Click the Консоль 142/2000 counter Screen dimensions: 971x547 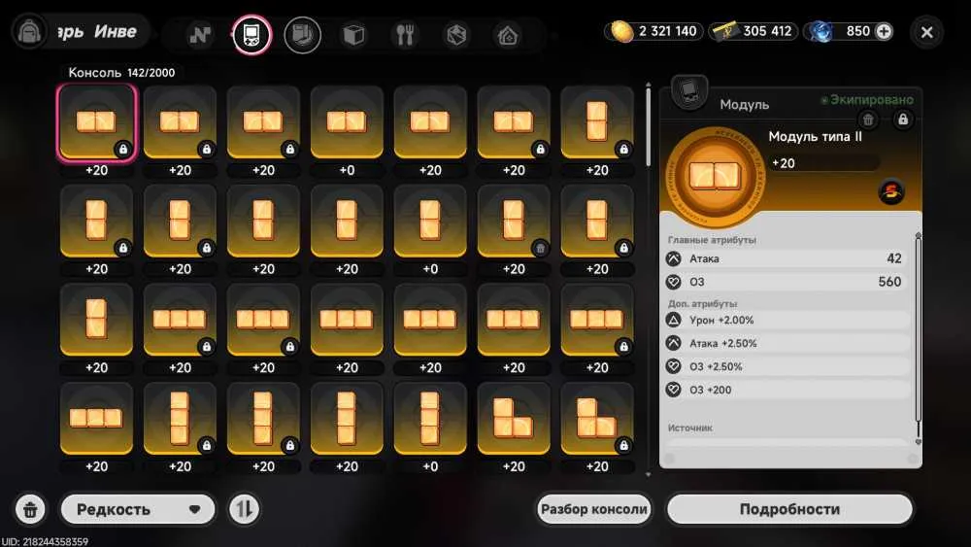click(x=121, y=73)
